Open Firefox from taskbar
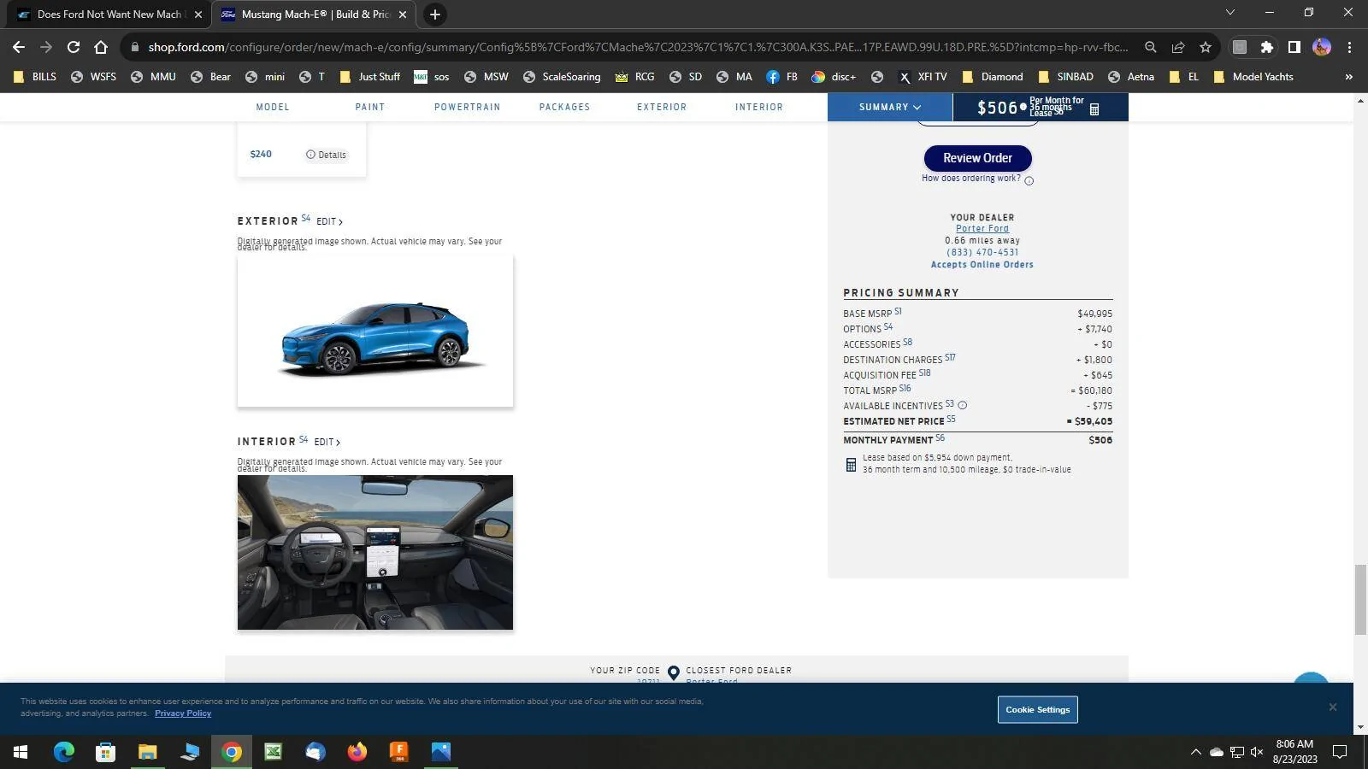This screenshot has width=1368, height=769. point(357,752)
